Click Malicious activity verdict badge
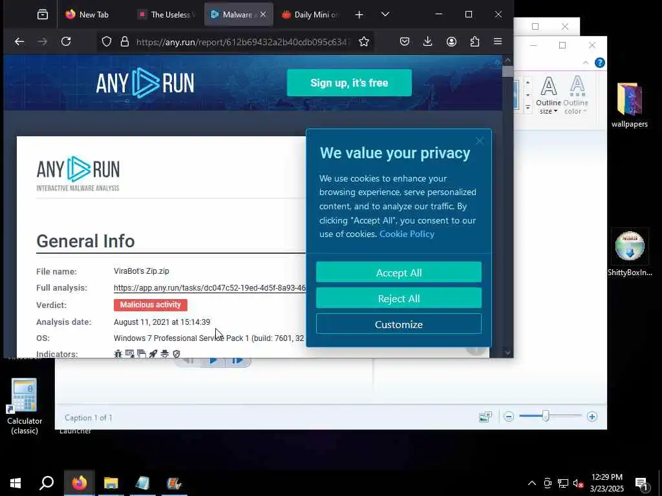Viewport: 662px width, 496px height. tap(150, 305)
